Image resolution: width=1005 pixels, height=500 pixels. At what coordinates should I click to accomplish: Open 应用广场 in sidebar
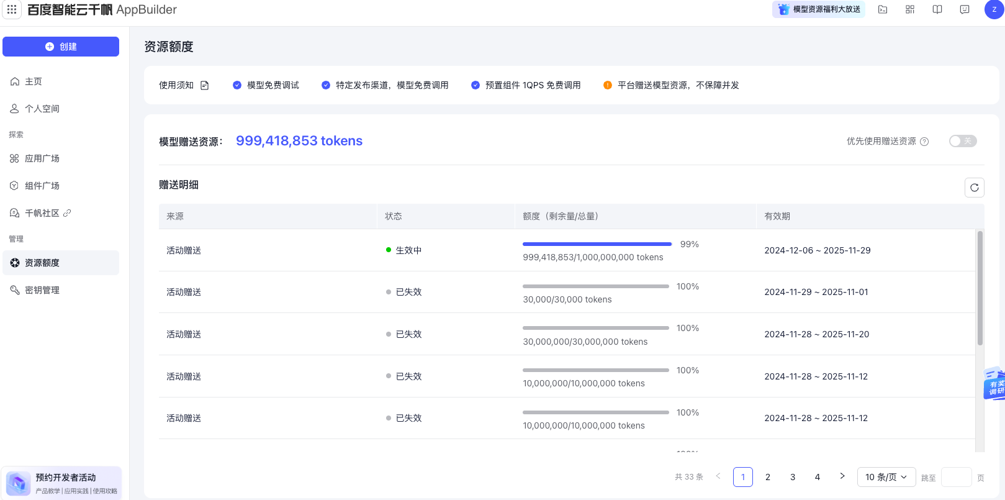click(61, 158)
